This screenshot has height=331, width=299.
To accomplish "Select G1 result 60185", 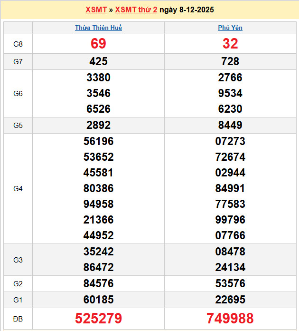I will coord(98,300).
